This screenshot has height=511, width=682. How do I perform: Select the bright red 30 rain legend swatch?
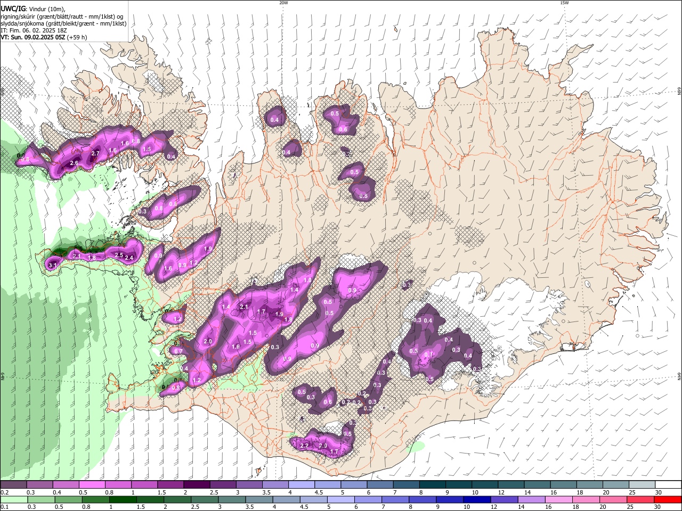pyautogui.click(x=668, y=499)
